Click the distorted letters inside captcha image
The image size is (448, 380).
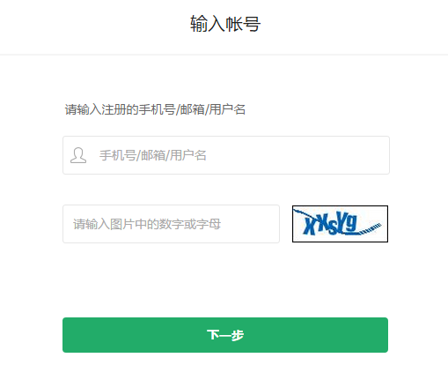tap(330, 224)
